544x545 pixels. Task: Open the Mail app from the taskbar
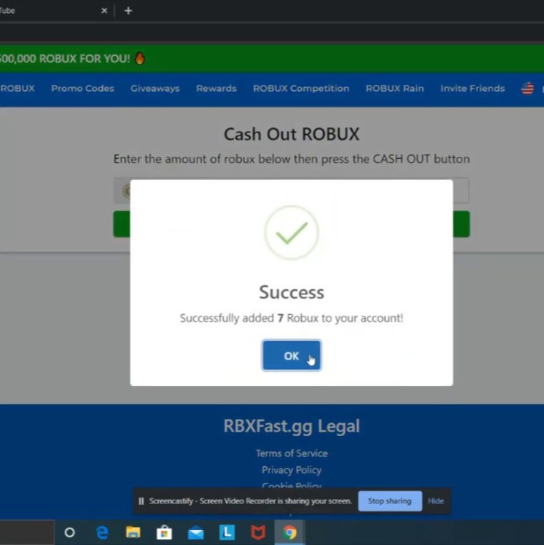(x=196, y=532)
